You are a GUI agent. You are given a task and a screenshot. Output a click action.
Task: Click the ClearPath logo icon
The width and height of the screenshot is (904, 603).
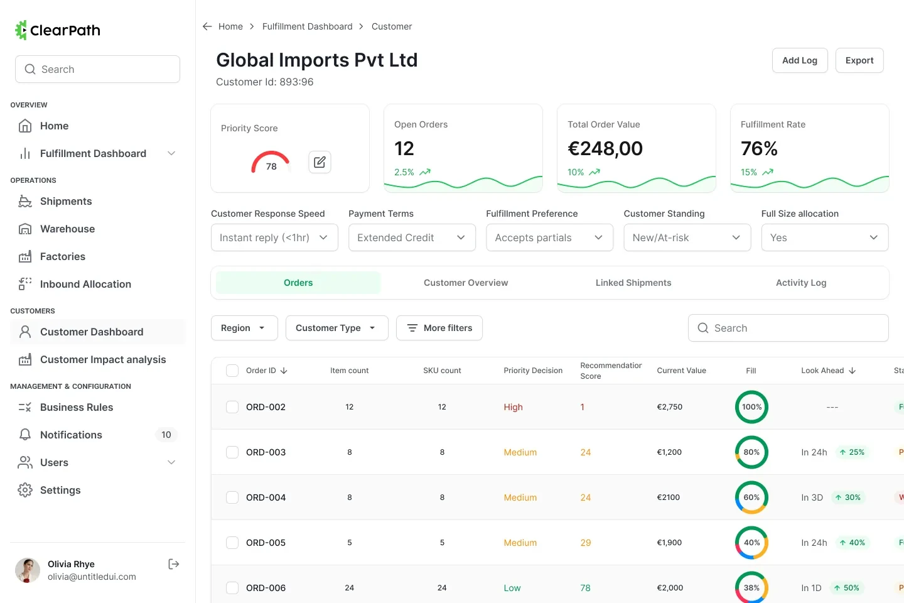pyautogui.click(x=21, y=30)
